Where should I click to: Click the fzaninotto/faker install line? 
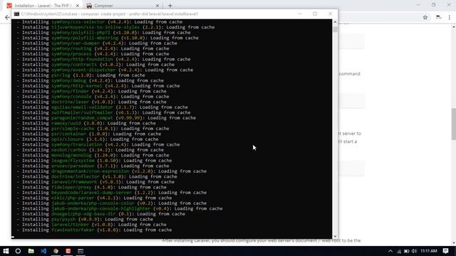(94, 230)
